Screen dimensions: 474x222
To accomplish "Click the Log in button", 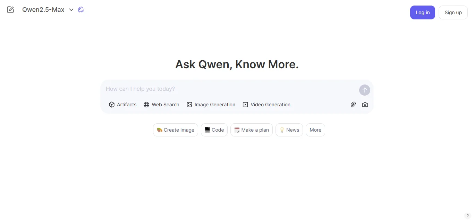I will [422, 12].
